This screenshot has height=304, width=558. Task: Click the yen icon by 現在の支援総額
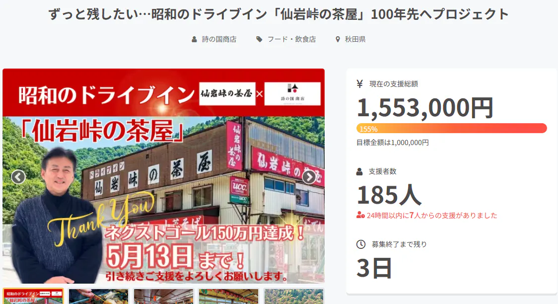pyautogui.click(x=360, y=84)
